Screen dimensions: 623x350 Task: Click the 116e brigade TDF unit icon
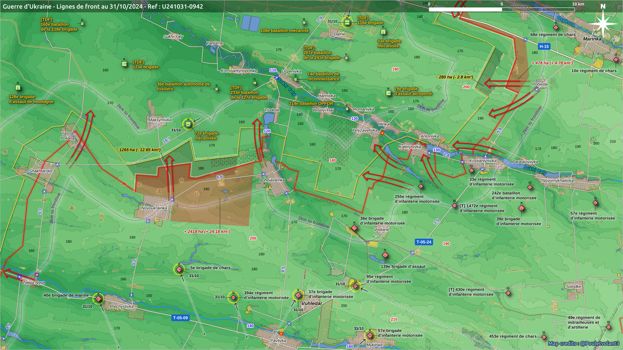(x=347, y=22)
